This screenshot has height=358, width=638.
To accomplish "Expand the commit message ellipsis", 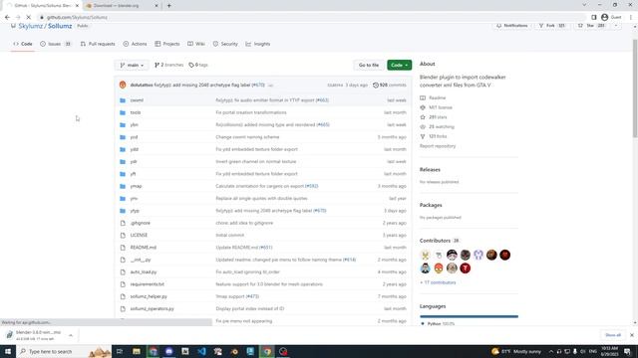I will [x=270, y=86].
